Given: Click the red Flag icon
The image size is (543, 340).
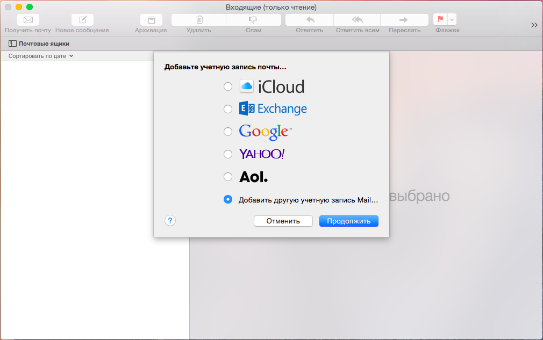Looking at the screenshot, I should [440, 19].
